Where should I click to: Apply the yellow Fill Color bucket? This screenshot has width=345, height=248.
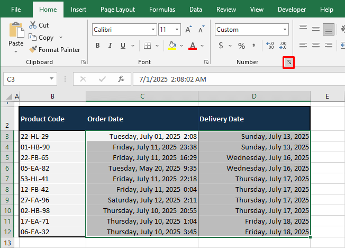(x=172, y=46)
